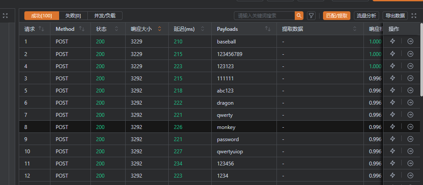
Task: Click the expand icon in left panel
Action: [x=5, y=16]
